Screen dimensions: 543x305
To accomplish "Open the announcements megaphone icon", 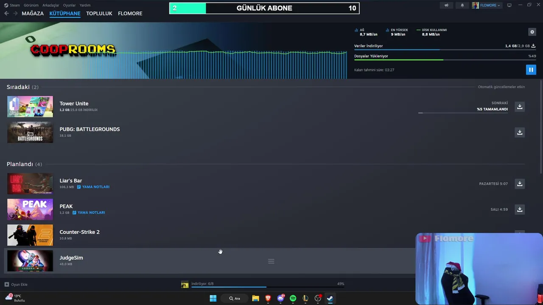I will click(x=446, y=5).
